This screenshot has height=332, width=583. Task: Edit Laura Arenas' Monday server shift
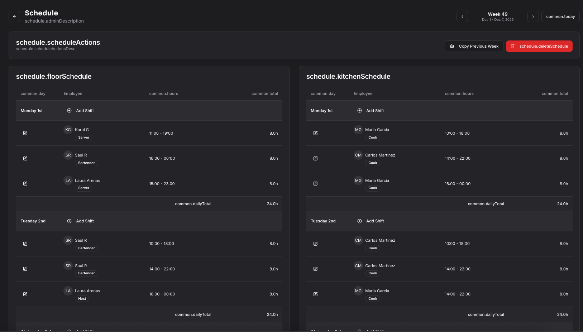[x=25, y=183]
